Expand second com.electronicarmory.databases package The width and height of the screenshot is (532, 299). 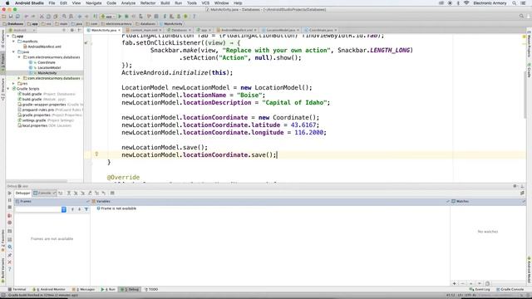click(x=19, y=78)
